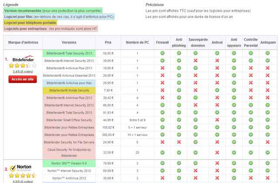Click Sauvegarde données cross for Internet Security 39,95 €

coord(196,61)
